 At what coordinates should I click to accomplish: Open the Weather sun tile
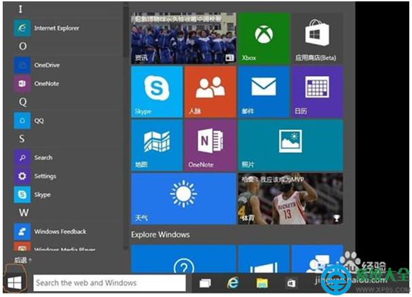(x=183, y=198)
